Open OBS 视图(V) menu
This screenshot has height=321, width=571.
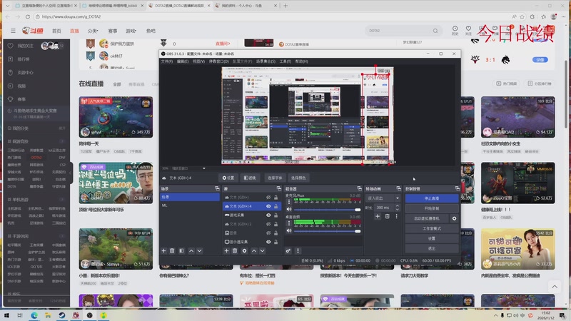point(199,61)
